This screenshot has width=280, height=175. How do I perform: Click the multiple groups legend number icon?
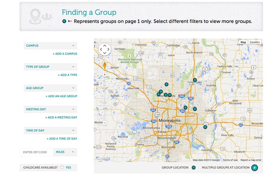(x=255, y=168)
